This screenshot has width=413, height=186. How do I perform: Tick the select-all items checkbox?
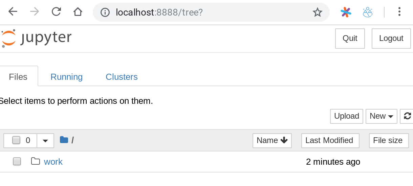(16, 140)
